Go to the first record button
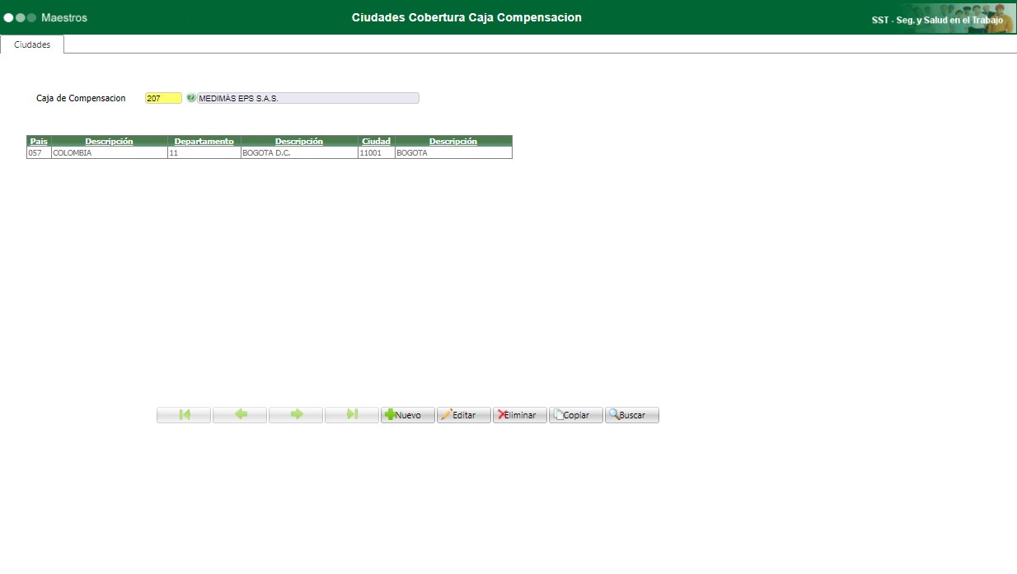1017x574 pixels. point(184,415)
